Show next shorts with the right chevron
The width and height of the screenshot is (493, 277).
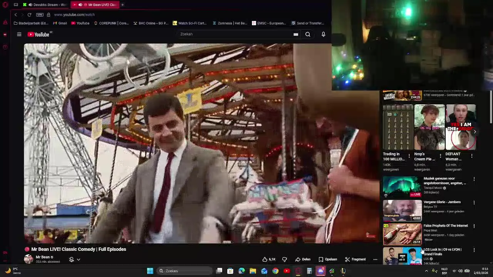pos(475,132)
